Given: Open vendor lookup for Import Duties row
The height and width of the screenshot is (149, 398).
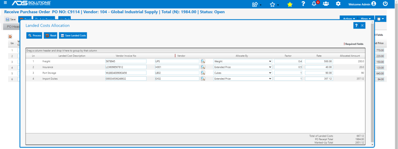Looking at the screenshot, I should 203,79.
